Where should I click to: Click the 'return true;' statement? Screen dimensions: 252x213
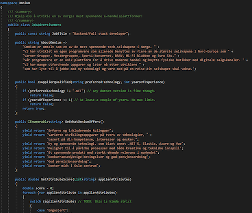[x=34, y=109]
